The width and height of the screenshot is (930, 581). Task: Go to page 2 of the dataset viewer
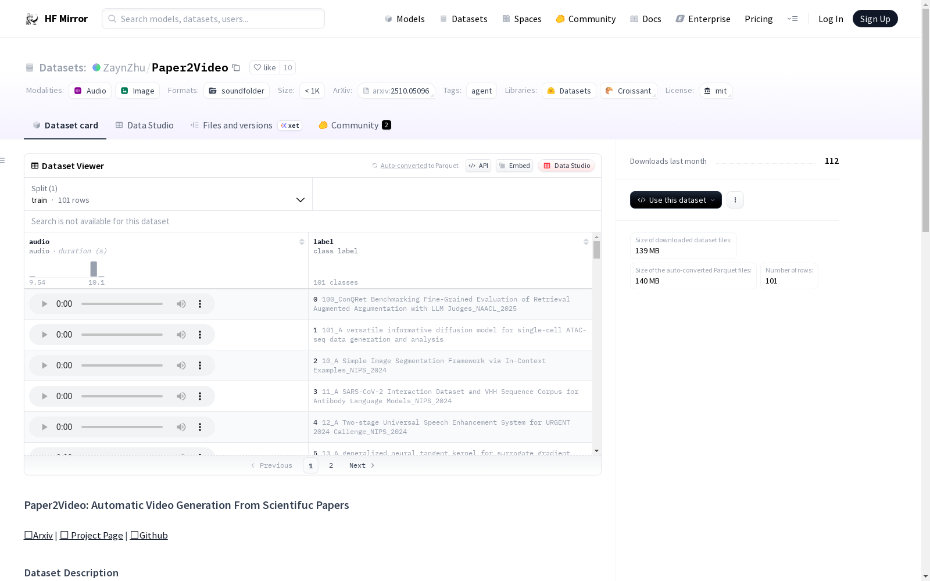pos(331,465)
